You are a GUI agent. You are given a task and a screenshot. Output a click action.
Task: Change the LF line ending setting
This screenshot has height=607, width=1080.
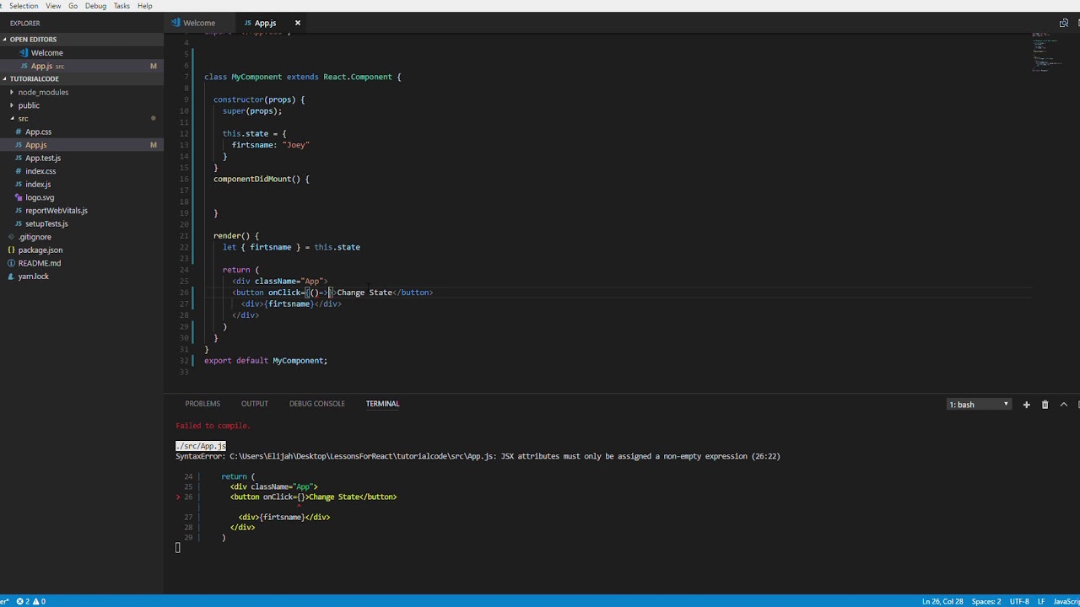click(1041, 601)
